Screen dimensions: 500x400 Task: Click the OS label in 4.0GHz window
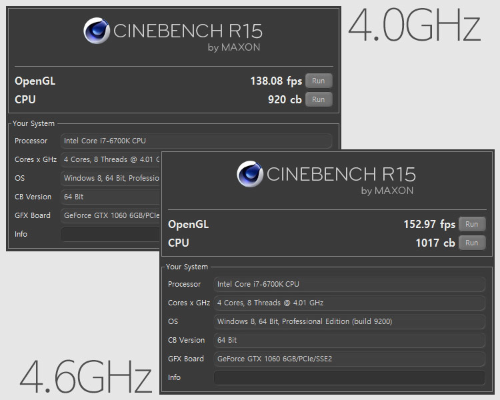19,178
